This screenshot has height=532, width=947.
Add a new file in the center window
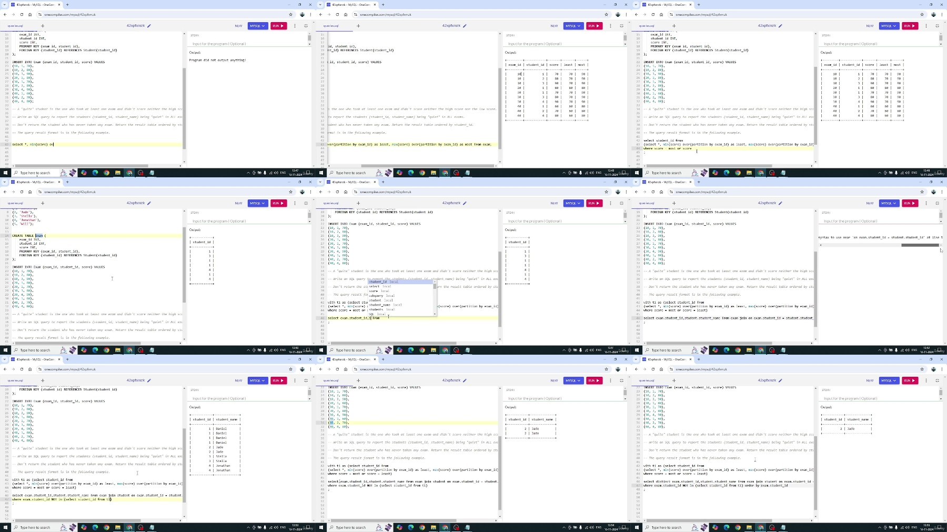tap(358, 203)
